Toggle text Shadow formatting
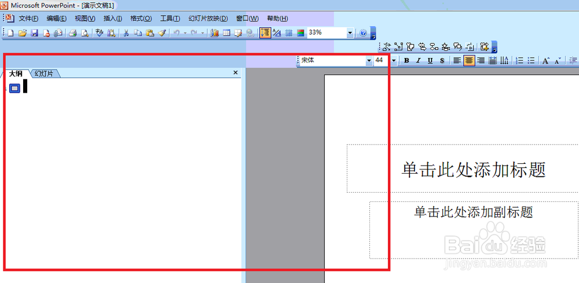 442,61
